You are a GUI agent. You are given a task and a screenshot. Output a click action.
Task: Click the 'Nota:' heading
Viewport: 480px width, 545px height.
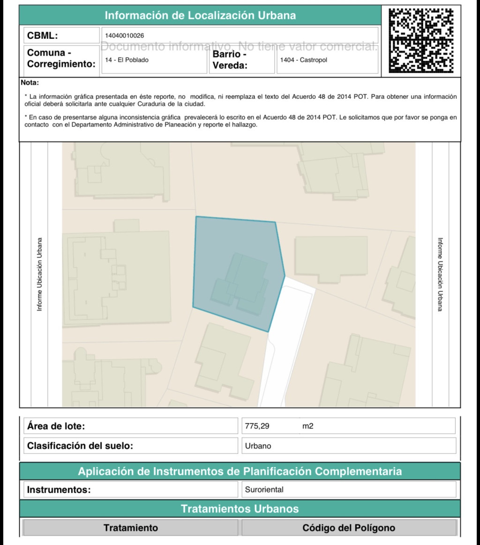(30, 83)
